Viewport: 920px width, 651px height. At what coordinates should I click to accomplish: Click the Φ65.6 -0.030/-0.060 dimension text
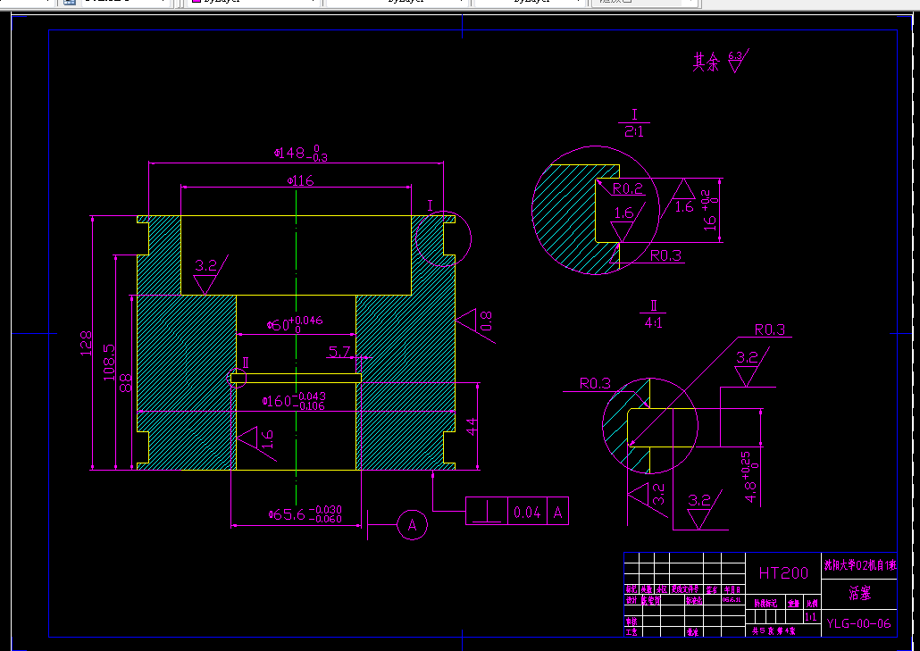pos(305,514)
